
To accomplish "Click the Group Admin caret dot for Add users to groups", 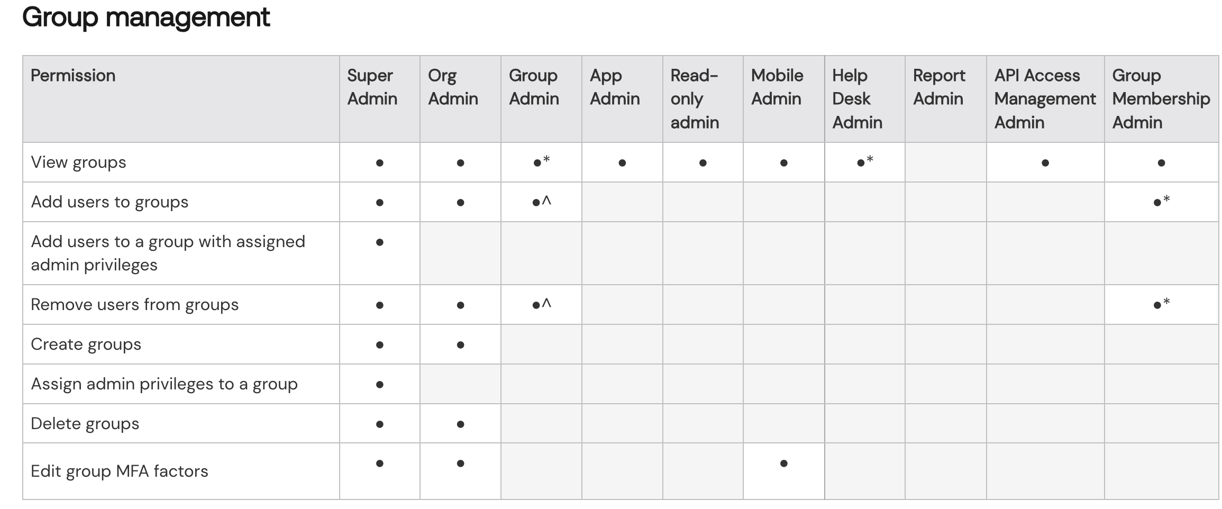I will coord(536,203).
